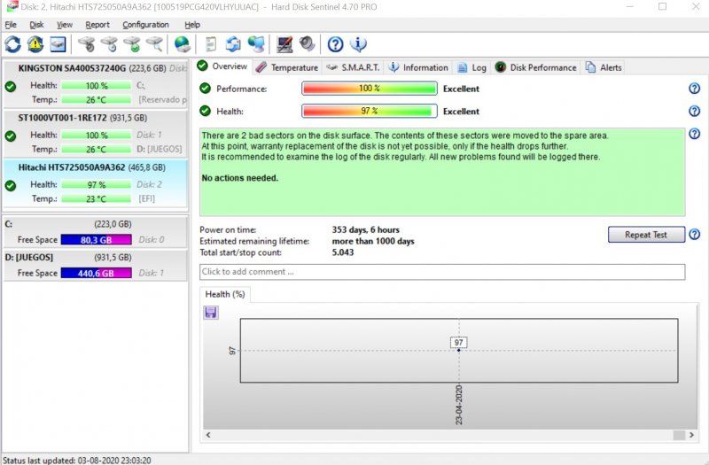Click the 'more than 1000 days' value
The width and height of the screenshot is (709, 465).
(x=373, y=241)
